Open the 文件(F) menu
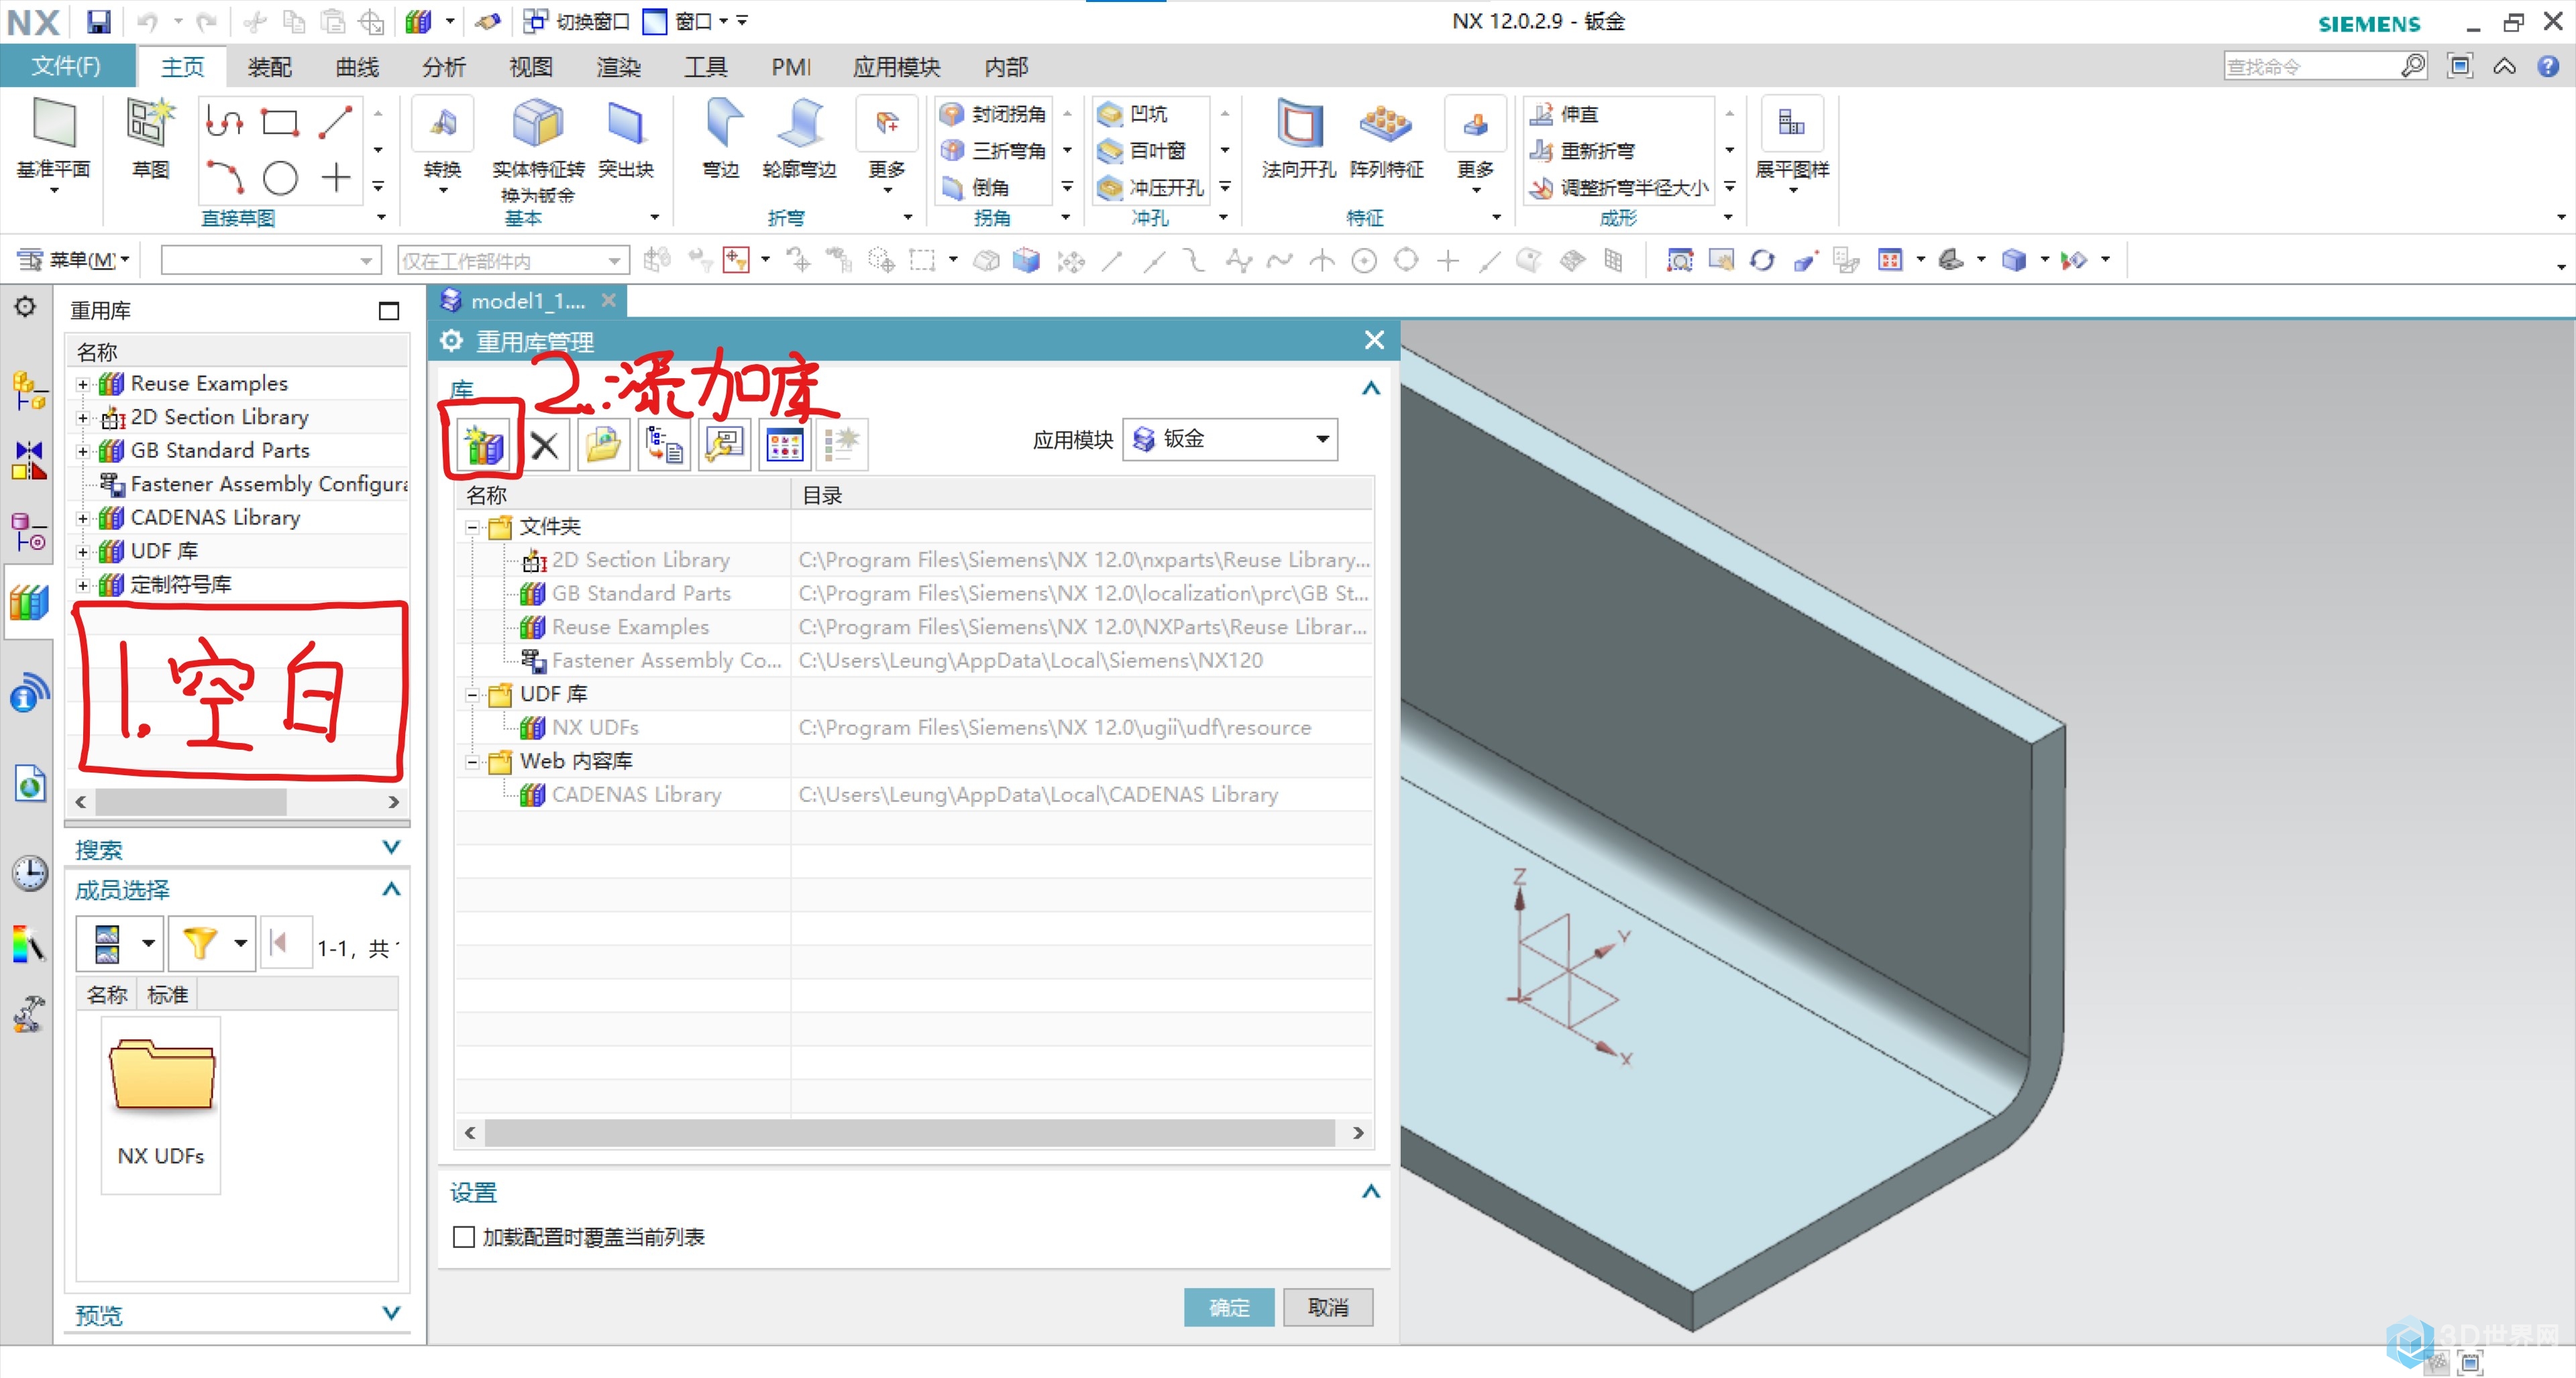This screenshot has width=2576, height=1378. pos(66,66)
